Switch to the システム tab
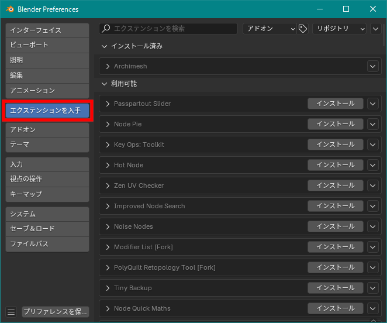Image resolution: width=387 pixels, height=323 pixels. [x=47, y=214]
